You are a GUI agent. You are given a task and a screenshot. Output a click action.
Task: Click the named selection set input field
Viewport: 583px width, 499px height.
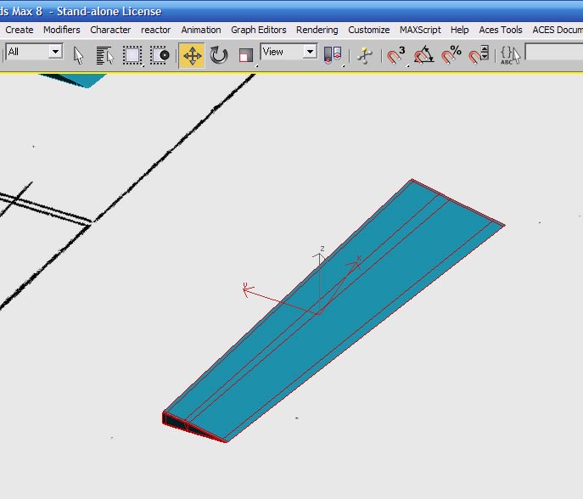pos(553,53)
